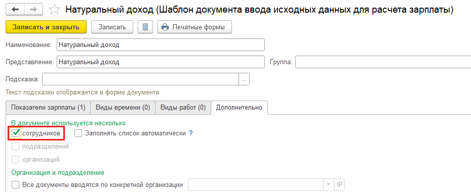Click the Подсказка text field
471x192 pixels.
pyautogui.click(x=141, y=79)
